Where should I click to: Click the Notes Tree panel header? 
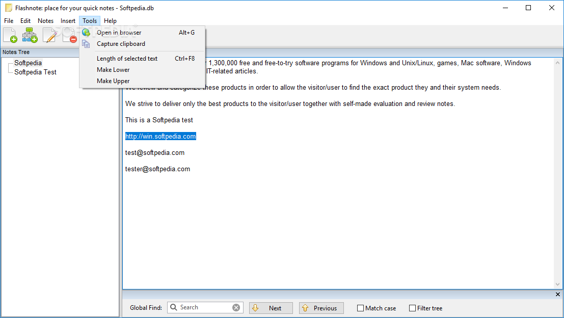tap(40, 52)
